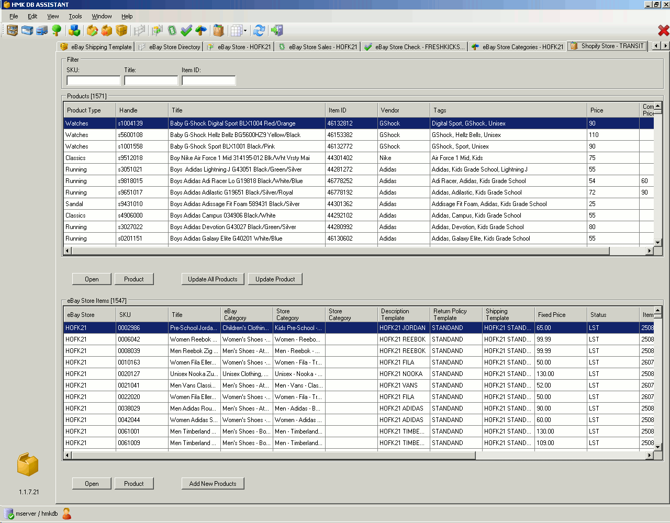Click the database server icon in status bar

9,514
